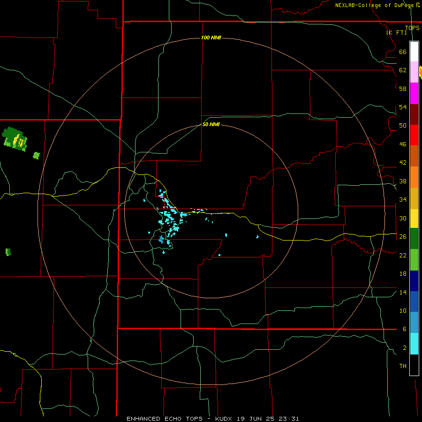The height and width of the screenshot is (422, 422).
Task: Click the '34' legend value
Action: point(403,200)
